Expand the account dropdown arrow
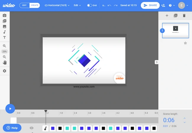This screenshot has height=133, width=192. (x=187, y=5)
